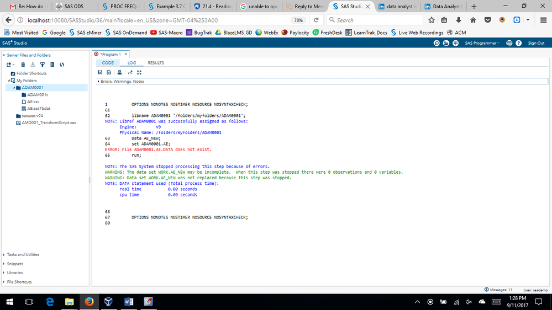552x310 pixels.
Task: Click the Firefox bookmark star icon
Action: click(431, 20)
